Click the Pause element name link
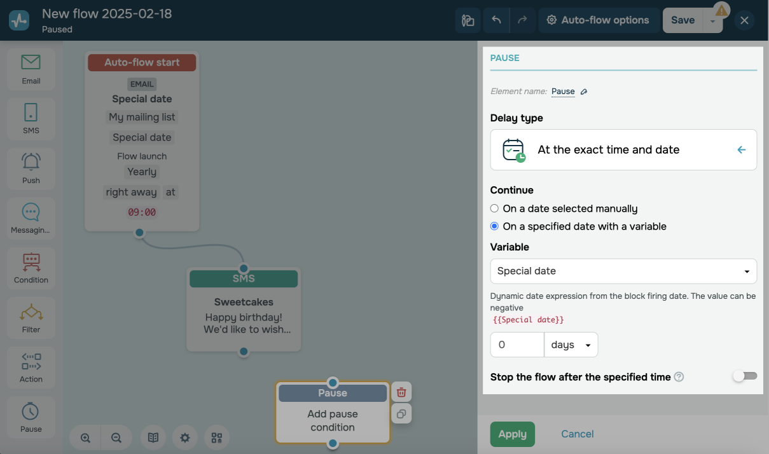The image size is (769, 454). (x=563, y=92)
